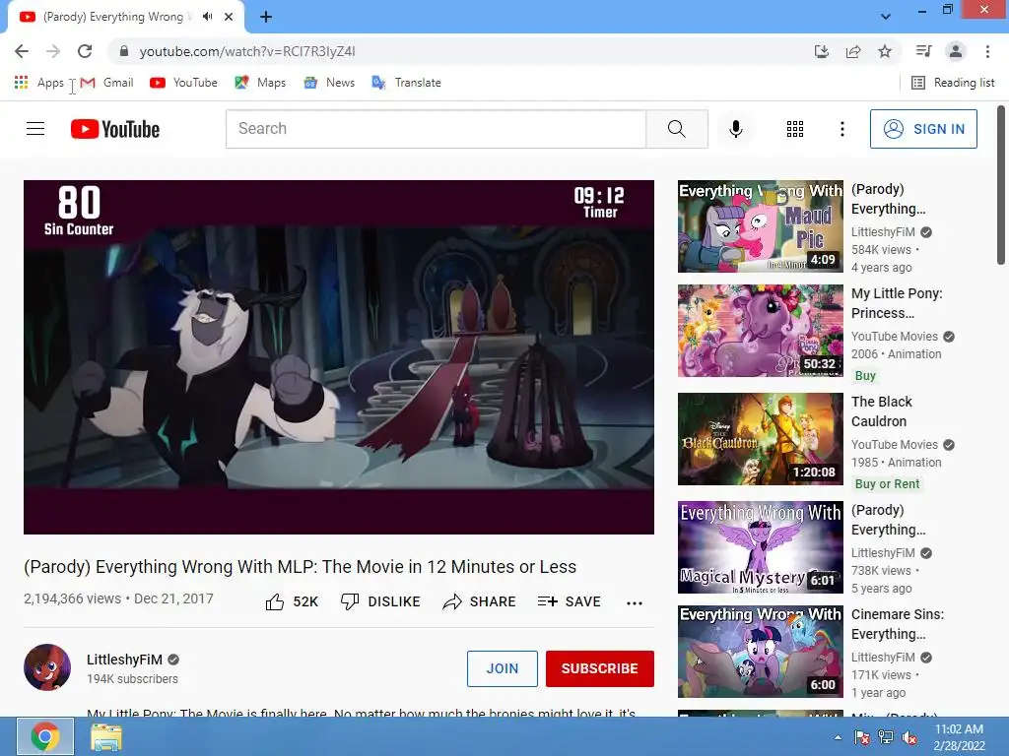Open File Explorer from the taskbar

[106, 736]
